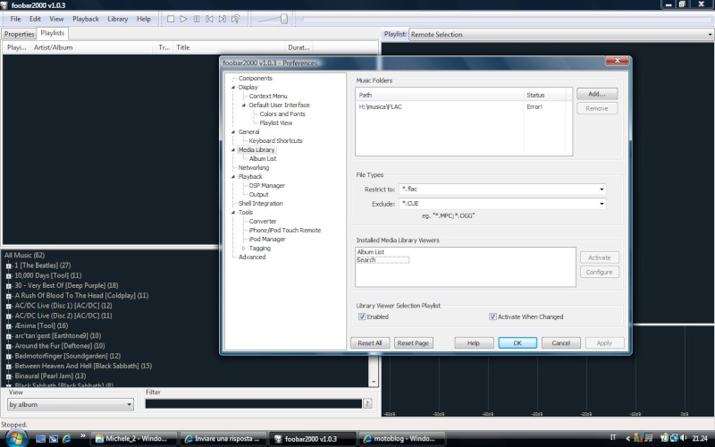
Task: Expand the 10,000 Days [Tool] album
Action: pyautogui.click(x=8, y=275)
